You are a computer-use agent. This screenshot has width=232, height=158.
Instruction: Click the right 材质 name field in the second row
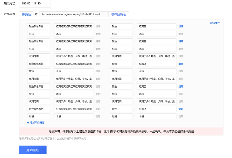click(121, 34)
